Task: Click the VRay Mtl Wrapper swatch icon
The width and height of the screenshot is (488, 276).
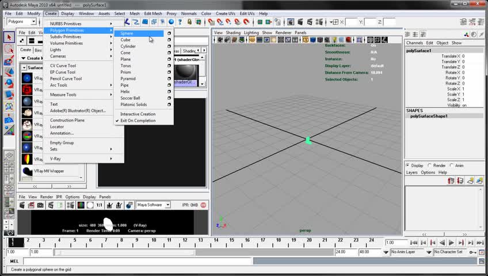Action: tap(27, 171)
